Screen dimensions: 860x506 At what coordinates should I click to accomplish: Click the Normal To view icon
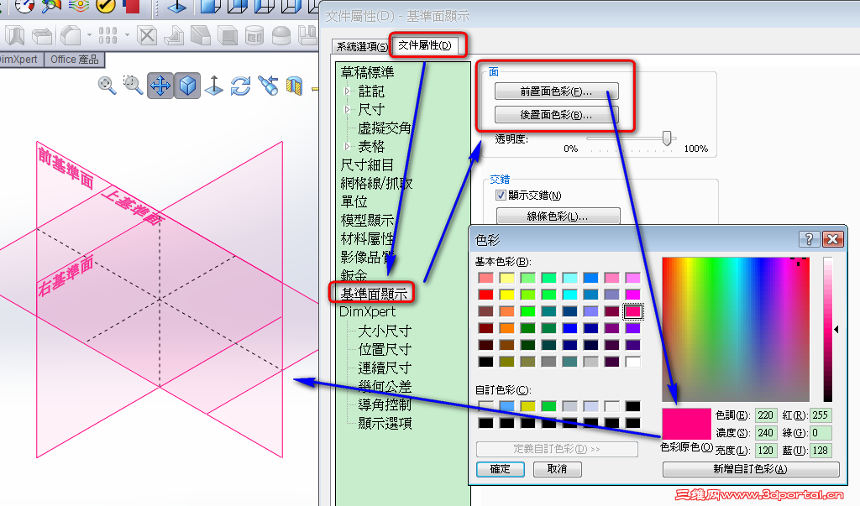coord(214,86)
